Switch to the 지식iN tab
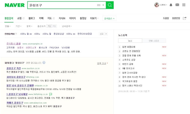Image resolution: width=190 pixels, height=114 pixels. [62, 18]
